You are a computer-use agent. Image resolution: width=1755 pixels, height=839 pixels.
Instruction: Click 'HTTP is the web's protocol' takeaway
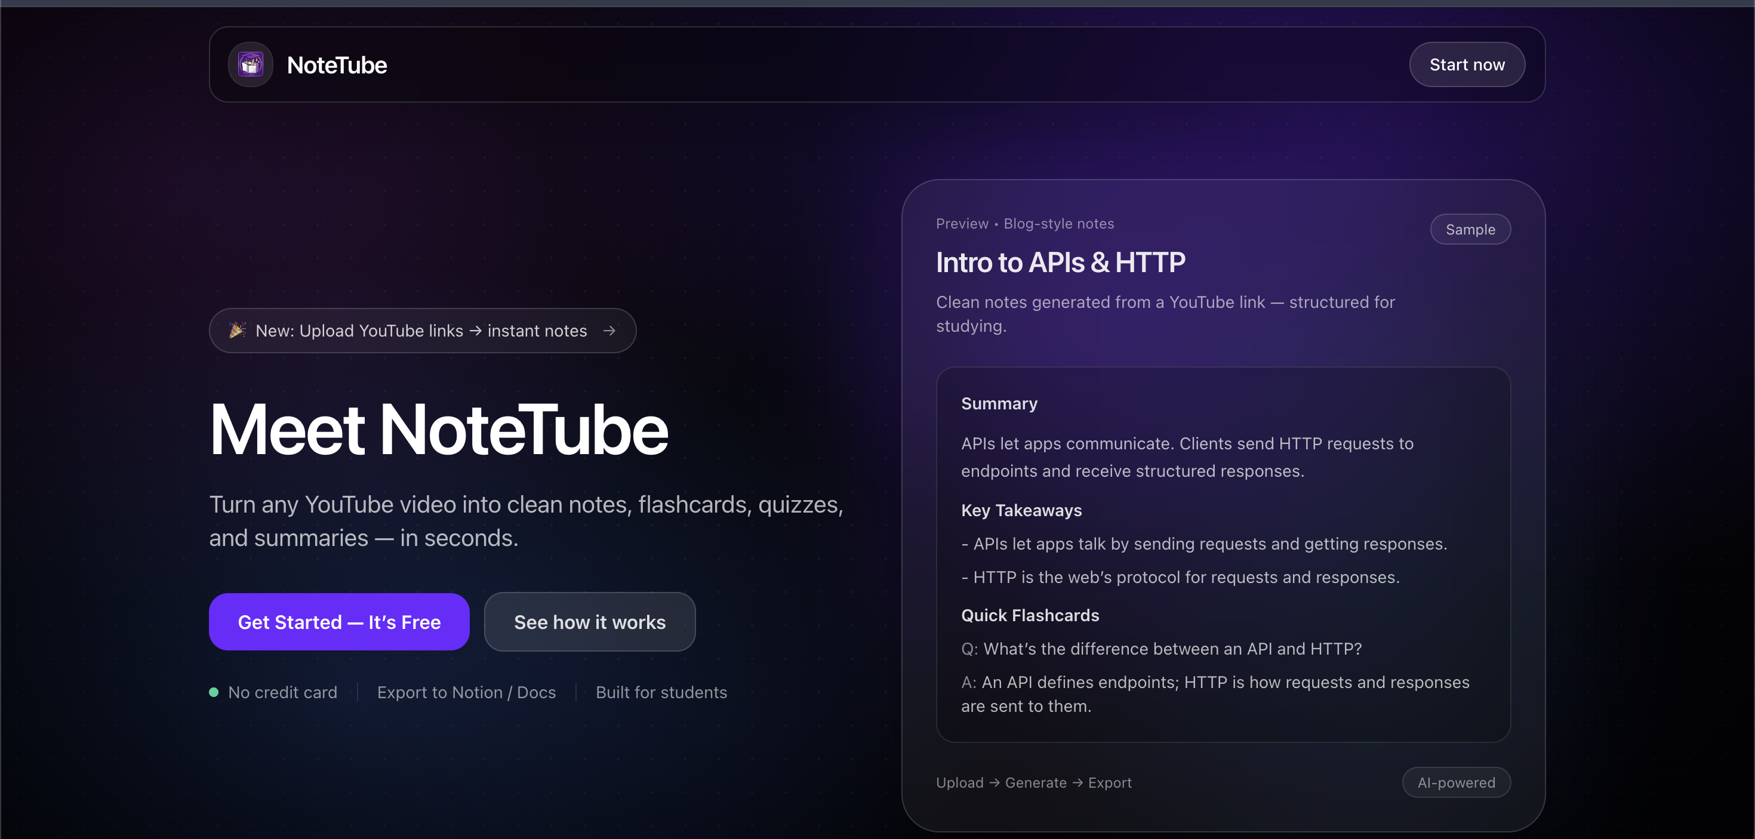pyautogui.click(x=1180, y=578)
